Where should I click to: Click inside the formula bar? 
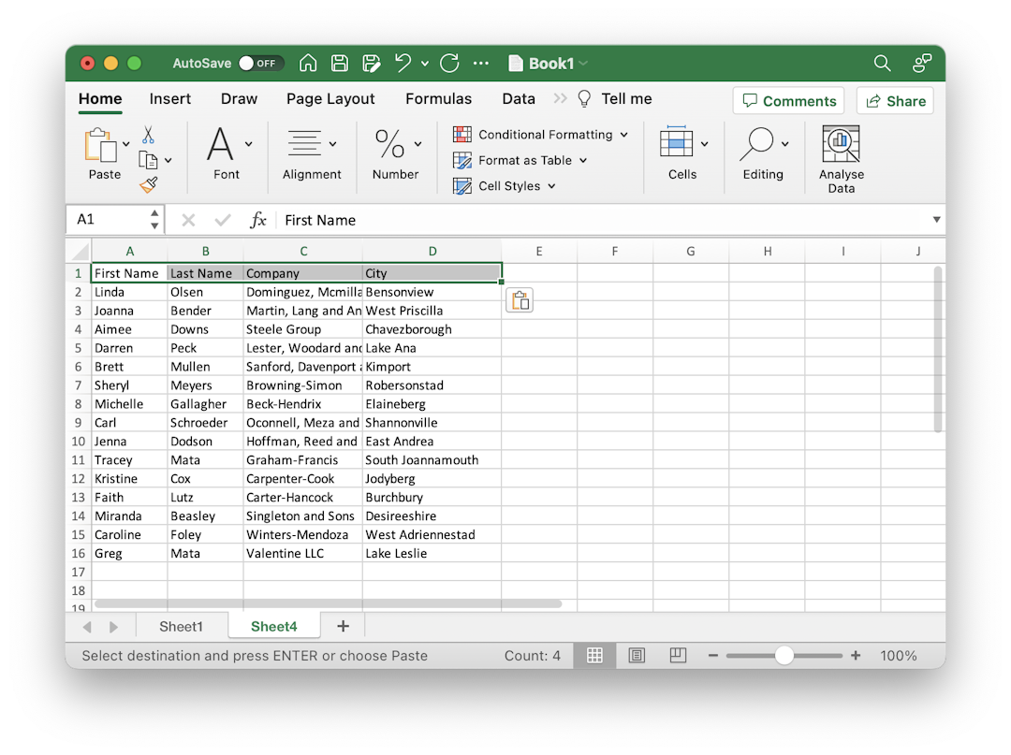[468, 220]
